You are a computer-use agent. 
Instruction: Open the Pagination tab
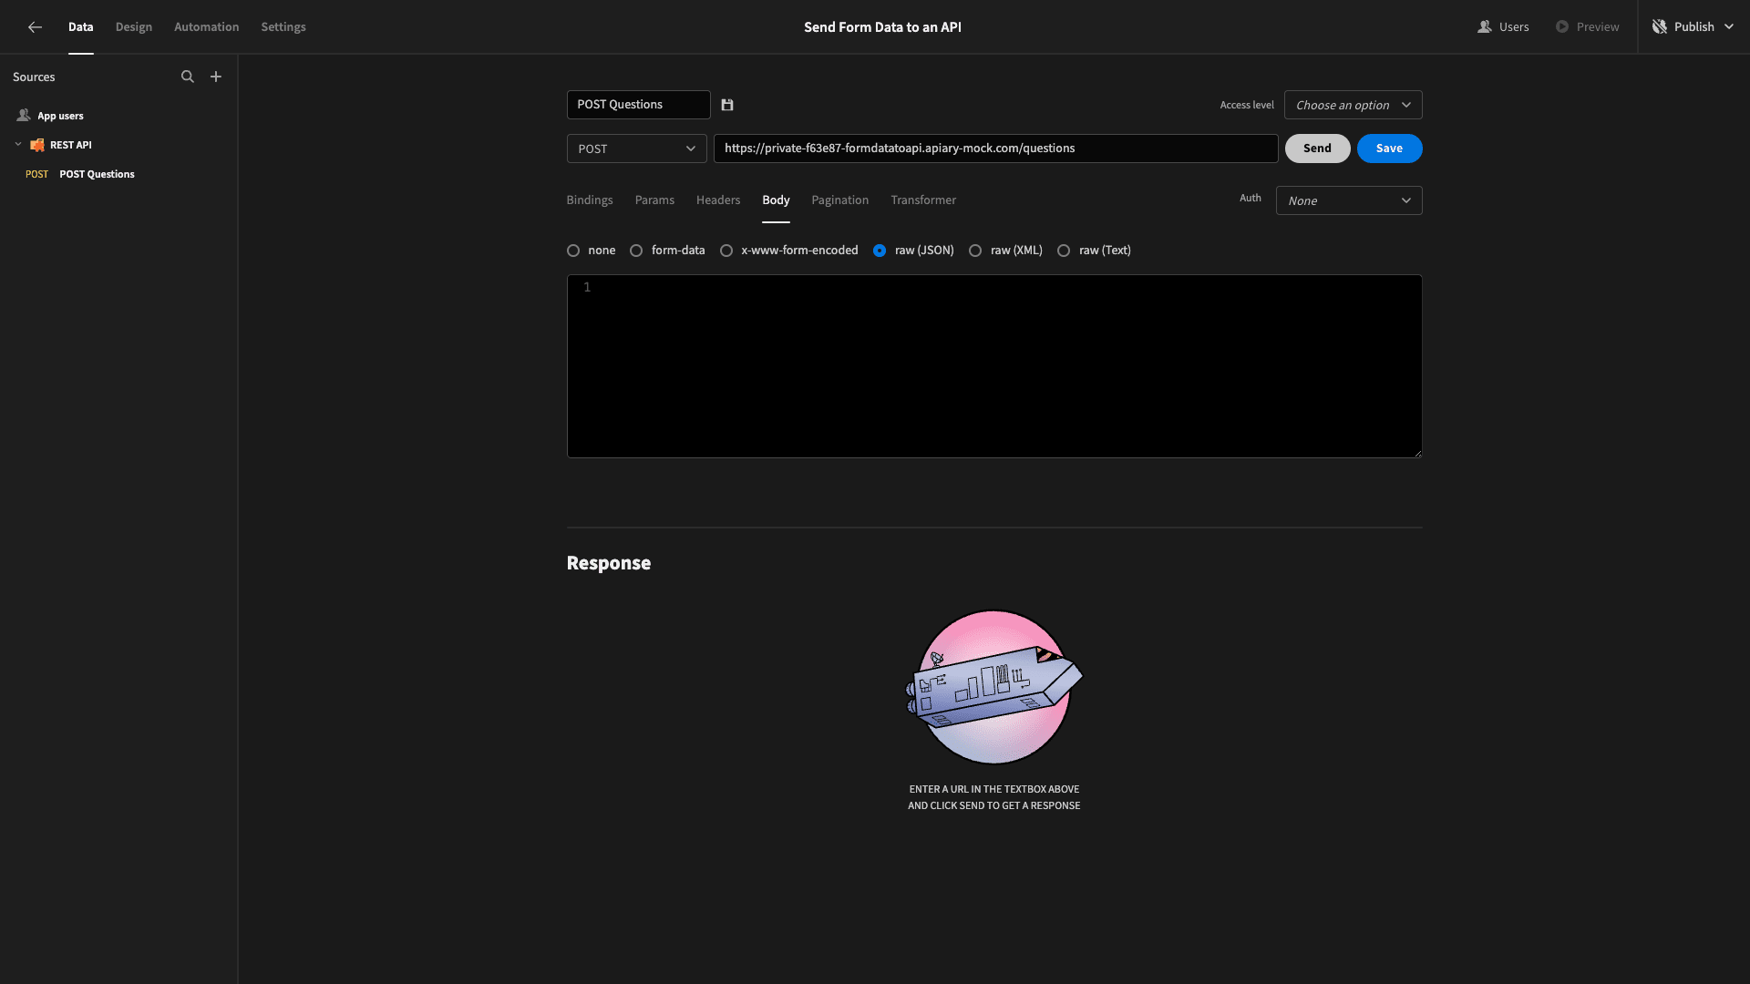coord(840,200)
